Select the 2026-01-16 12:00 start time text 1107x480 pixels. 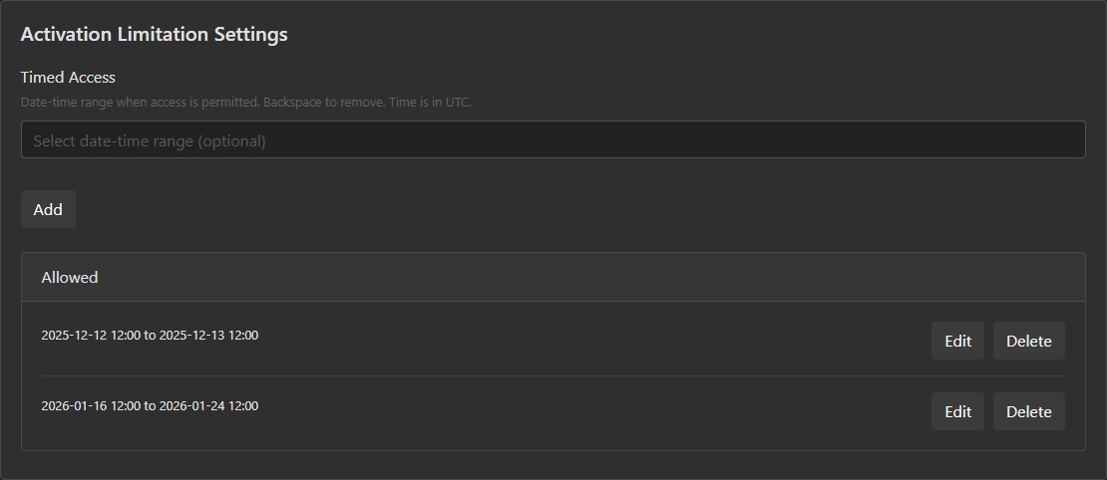(91, 406)
